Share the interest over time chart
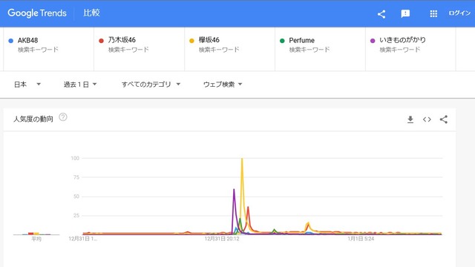The width and height of the screenshot is (475, 267). pyautogui.click(x=444, y=119)
